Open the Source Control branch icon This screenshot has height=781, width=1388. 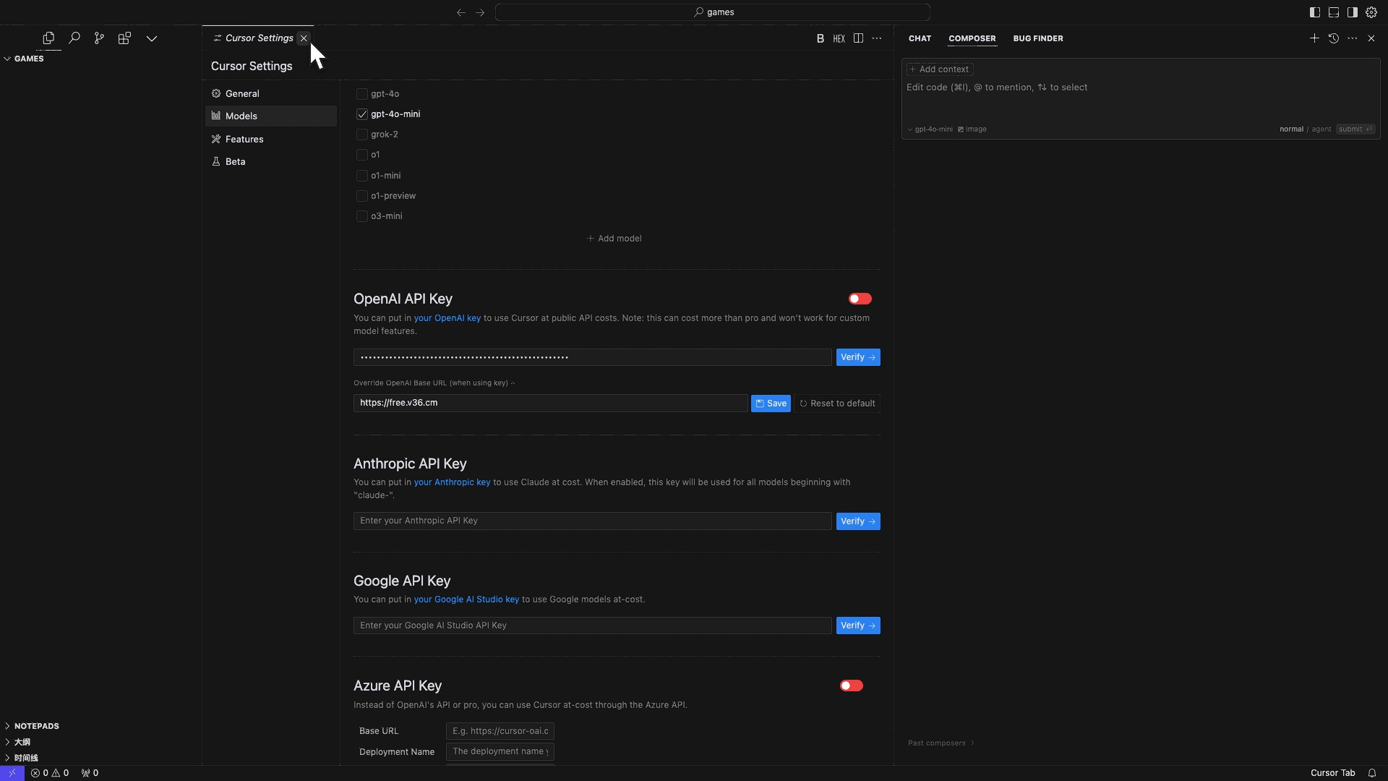coord(99,38)
